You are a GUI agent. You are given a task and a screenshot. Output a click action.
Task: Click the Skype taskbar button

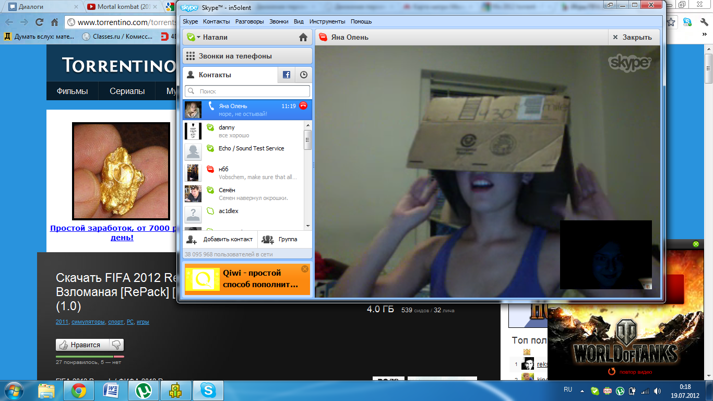[x=208, y=391]
